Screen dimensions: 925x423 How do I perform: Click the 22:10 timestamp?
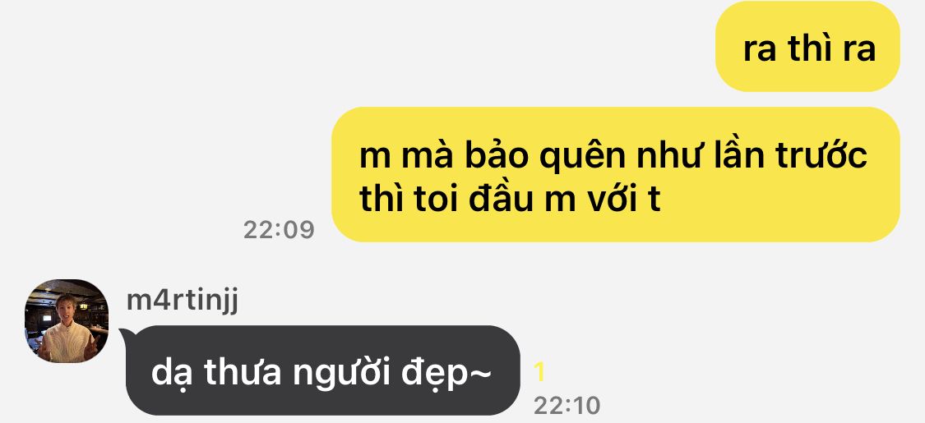pos(567,405)
